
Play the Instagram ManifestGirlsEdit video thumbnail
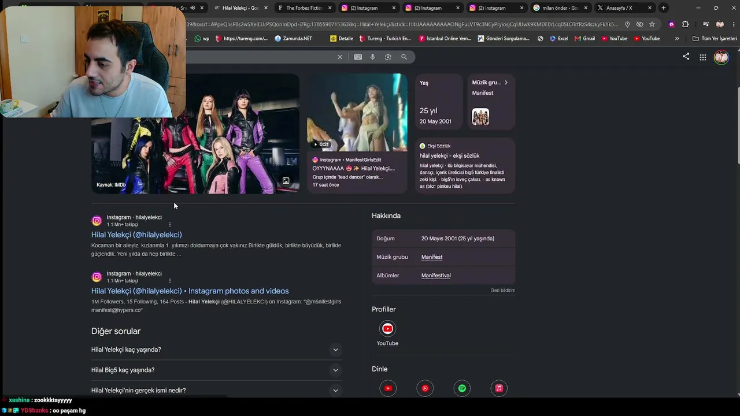coord(357,112)
